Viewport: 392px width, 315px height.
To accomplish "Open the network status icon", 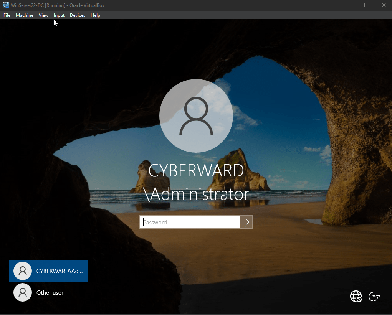I will 356,296.
